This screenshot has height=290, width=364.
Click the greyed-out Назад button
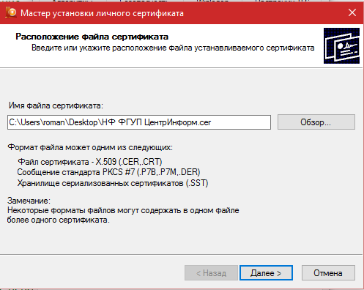(211, 273)
